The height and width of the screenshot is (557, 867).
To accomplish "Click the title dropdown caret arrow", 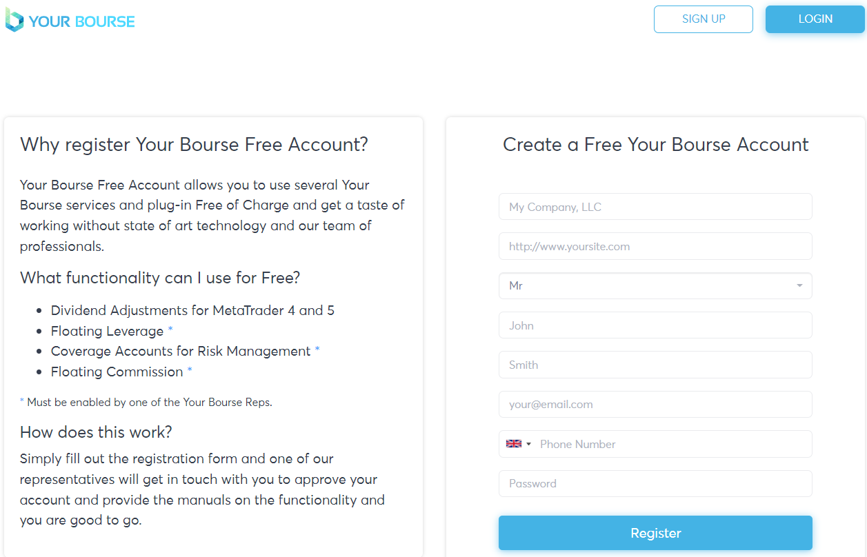I will point(799,285).
